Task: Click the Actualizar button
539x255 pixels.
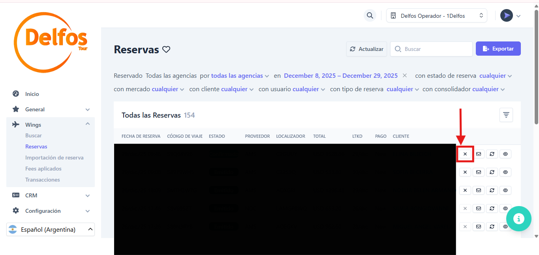Action: (366, 49)
